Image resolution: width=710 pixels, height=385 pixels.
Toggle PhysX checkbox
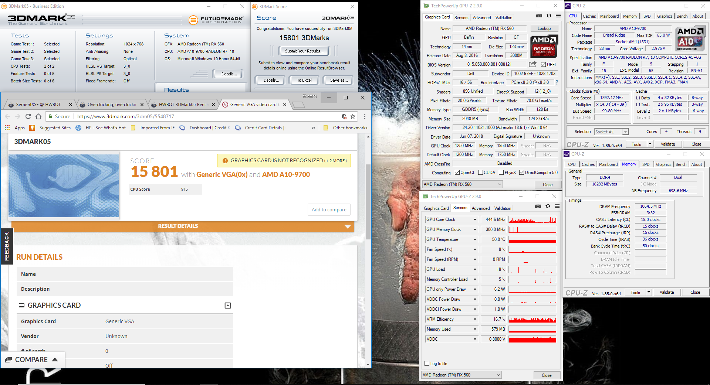click(x=501, y=173)
